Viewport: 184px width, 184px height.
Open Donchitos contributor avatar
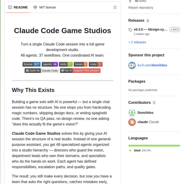[x=132, y=113]
